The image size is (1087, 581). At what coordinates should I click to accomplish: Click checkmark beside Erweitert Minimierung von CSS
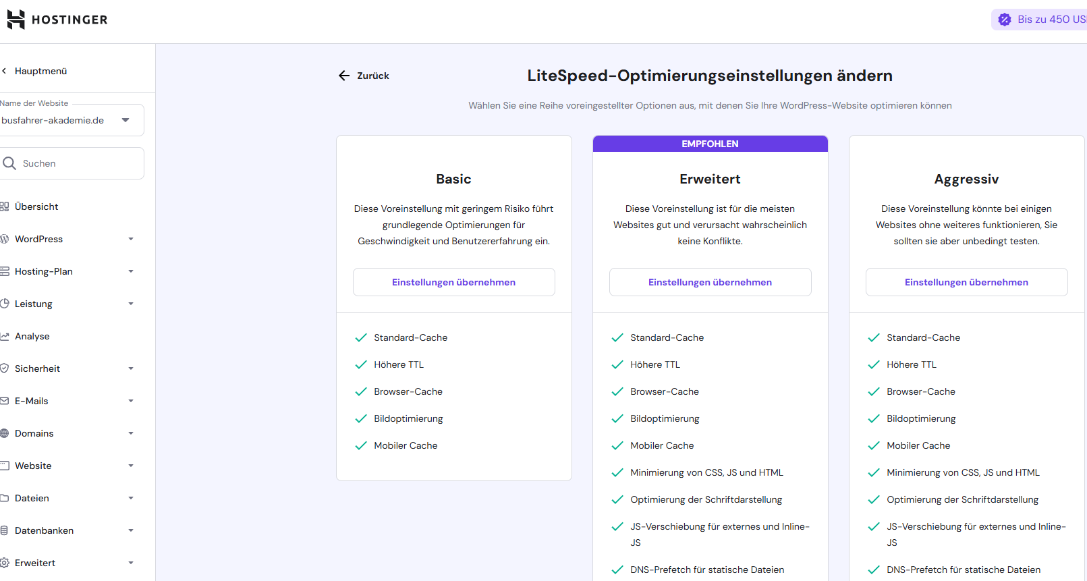617,472
